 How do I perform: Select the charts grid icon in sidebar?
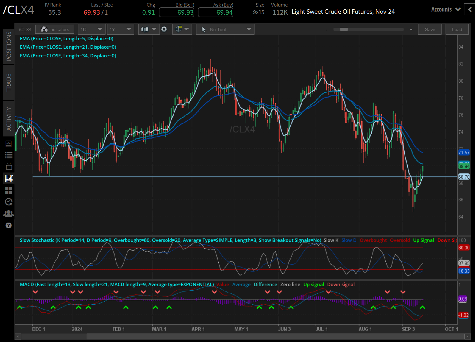coord(9,179)
